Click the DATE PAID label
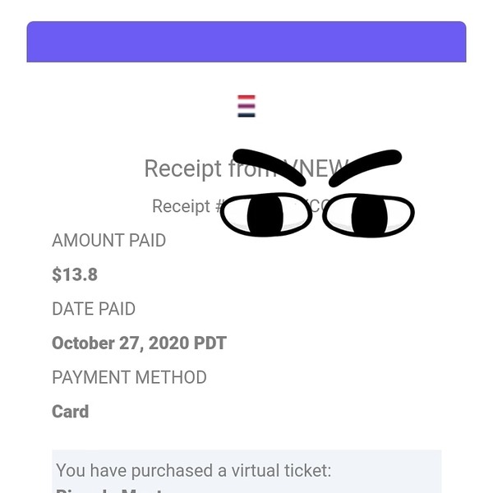Viewport: 493px width, 493px height. [94, 309]
